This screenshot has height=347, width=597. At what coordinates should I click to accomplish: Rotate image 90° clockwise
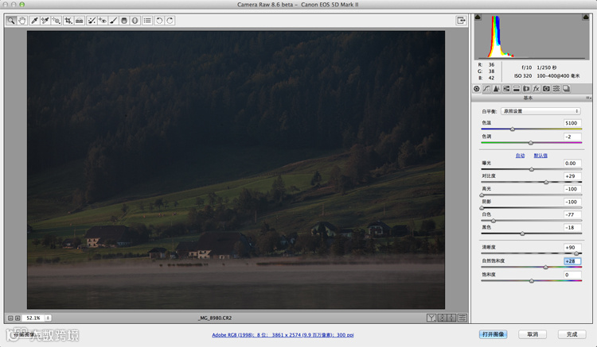click(170, 21)
